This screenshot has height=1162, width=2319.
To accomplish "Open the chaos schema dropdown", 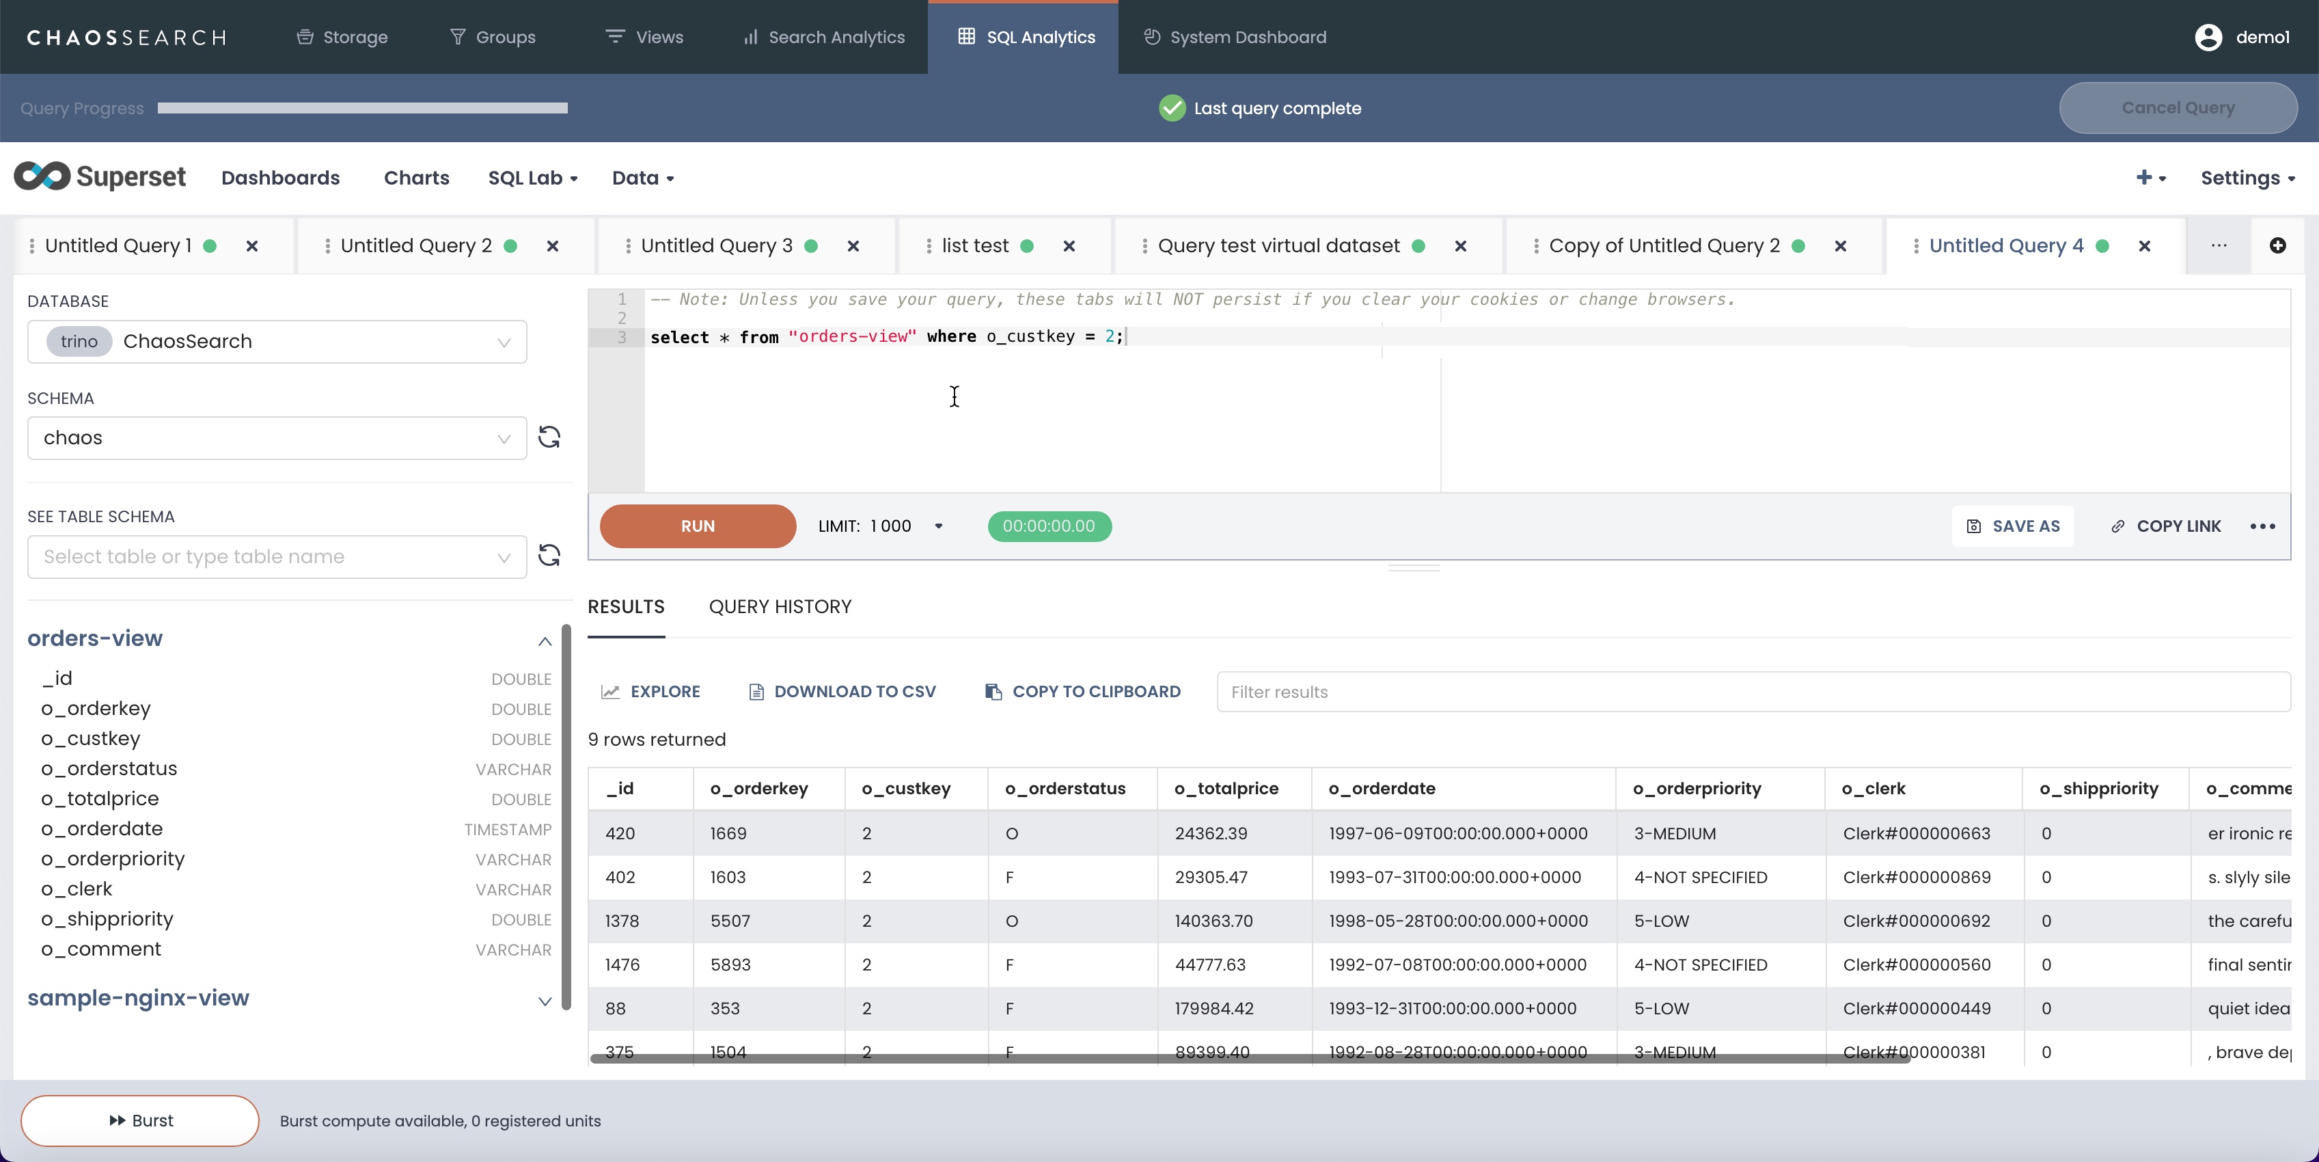I will point(277,437).
